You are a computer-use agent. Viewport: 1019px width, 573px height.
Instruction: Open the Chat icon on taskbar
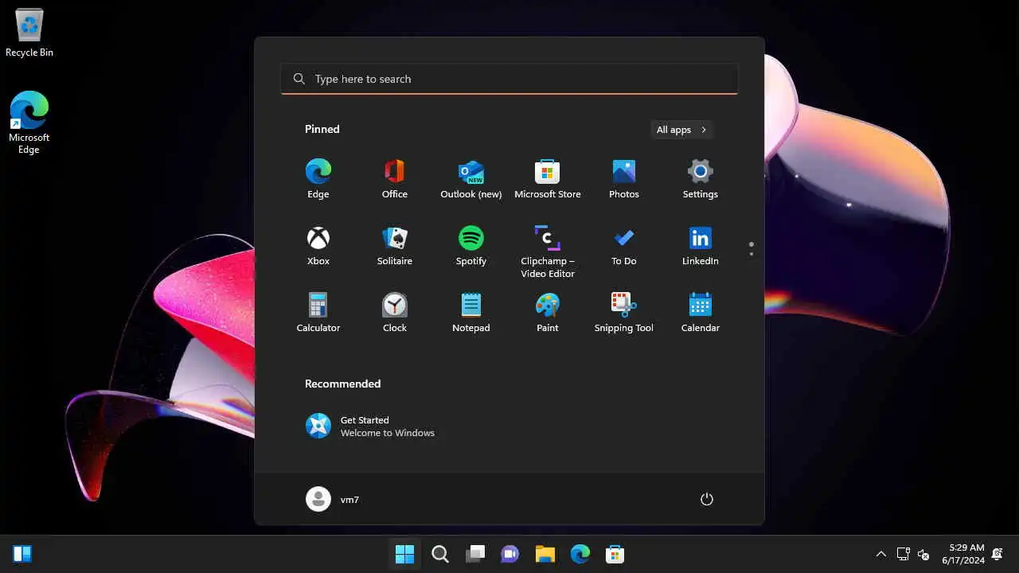click(x=509, y=554)
